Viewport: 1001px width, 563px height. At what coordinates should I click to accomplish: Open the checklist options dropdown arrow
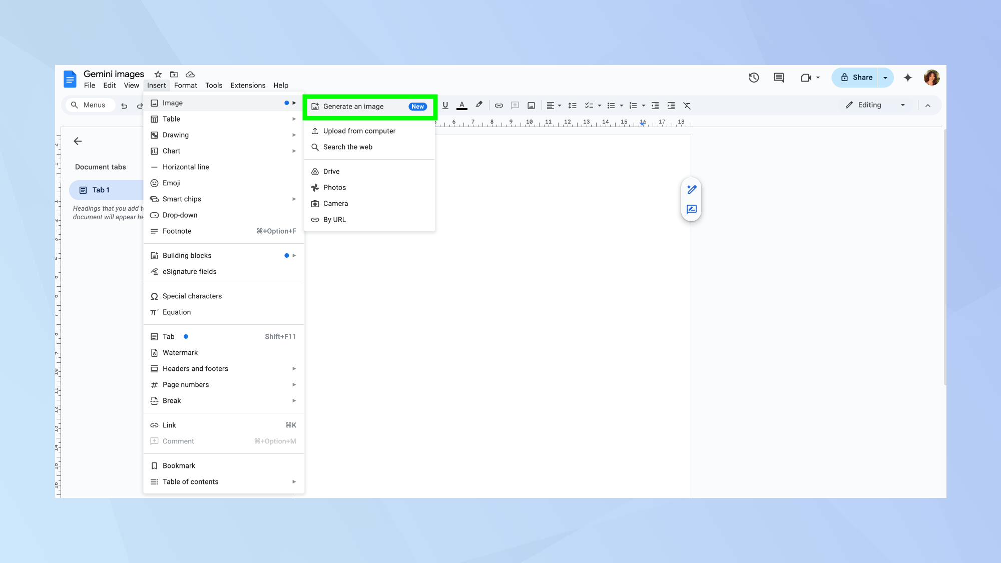[600, 106]
